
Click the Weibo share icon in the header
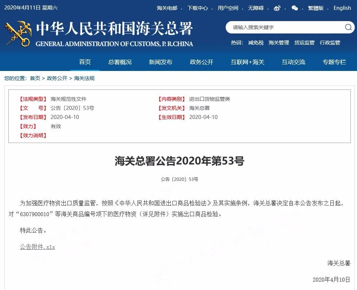(x=277, y=8)
